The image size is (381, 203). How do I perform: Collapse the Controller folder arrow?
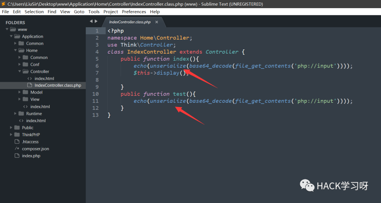19,71
